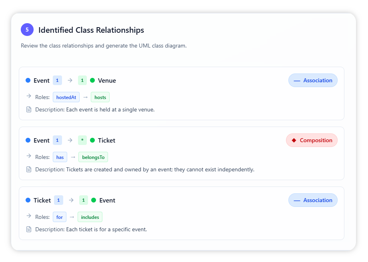Click the asterisk multiplicity badge beside Ticket
The image size is (368, 262).
click(x=82, y=140)
